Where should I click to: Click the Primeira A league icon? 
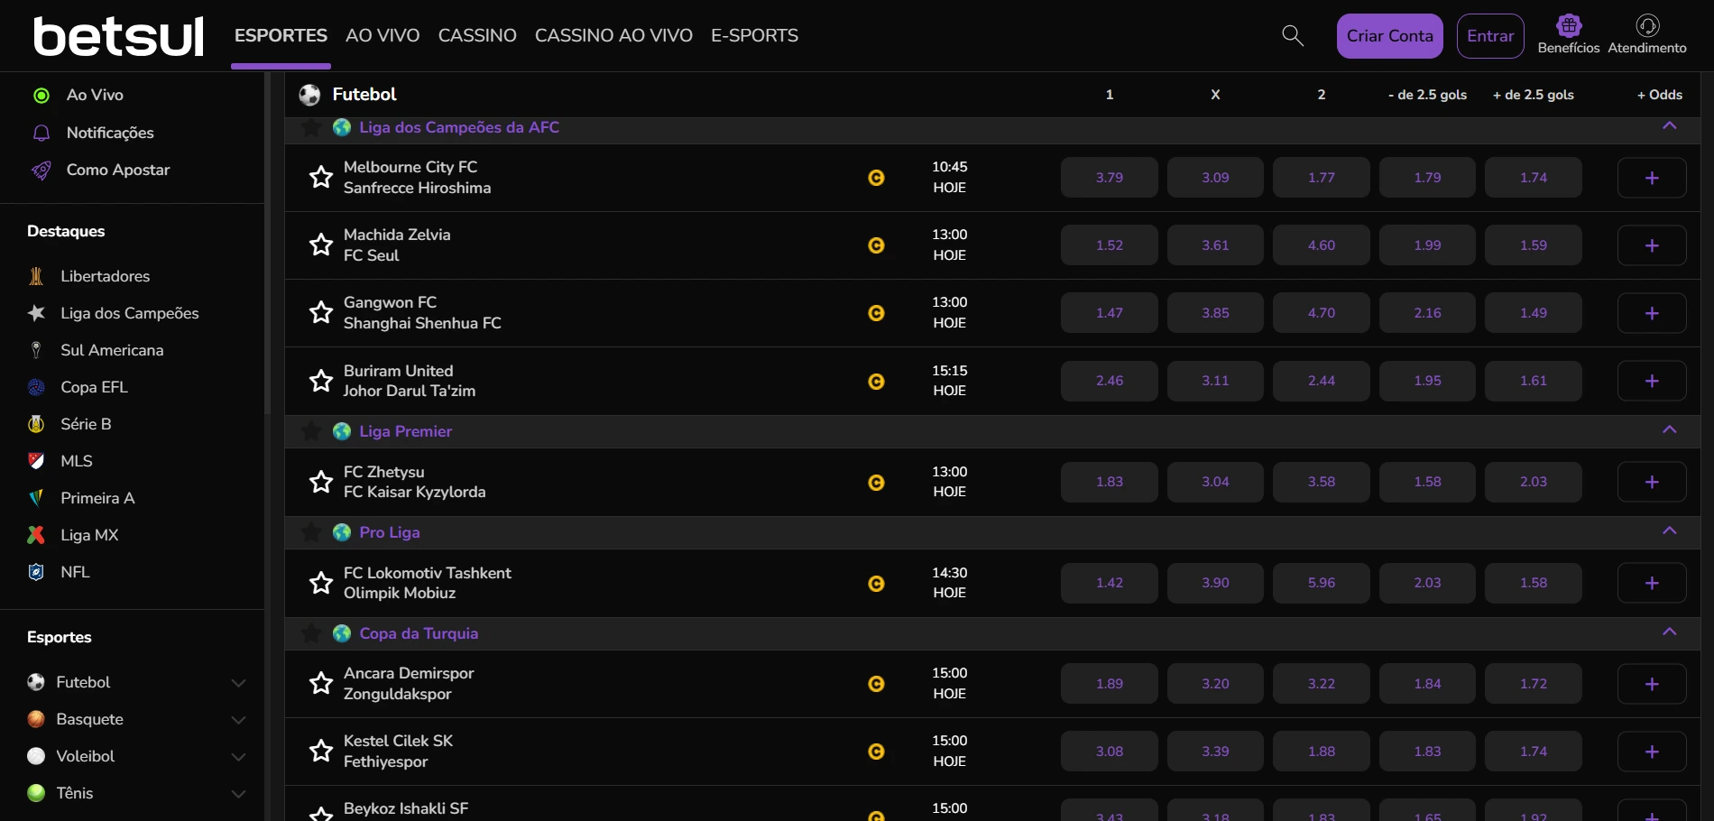(x=36, y=498)
